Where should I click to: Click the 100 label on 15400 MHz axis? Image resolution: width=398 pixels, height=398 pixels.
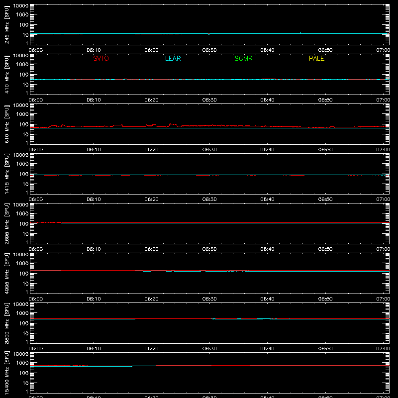tap(24, 373)
